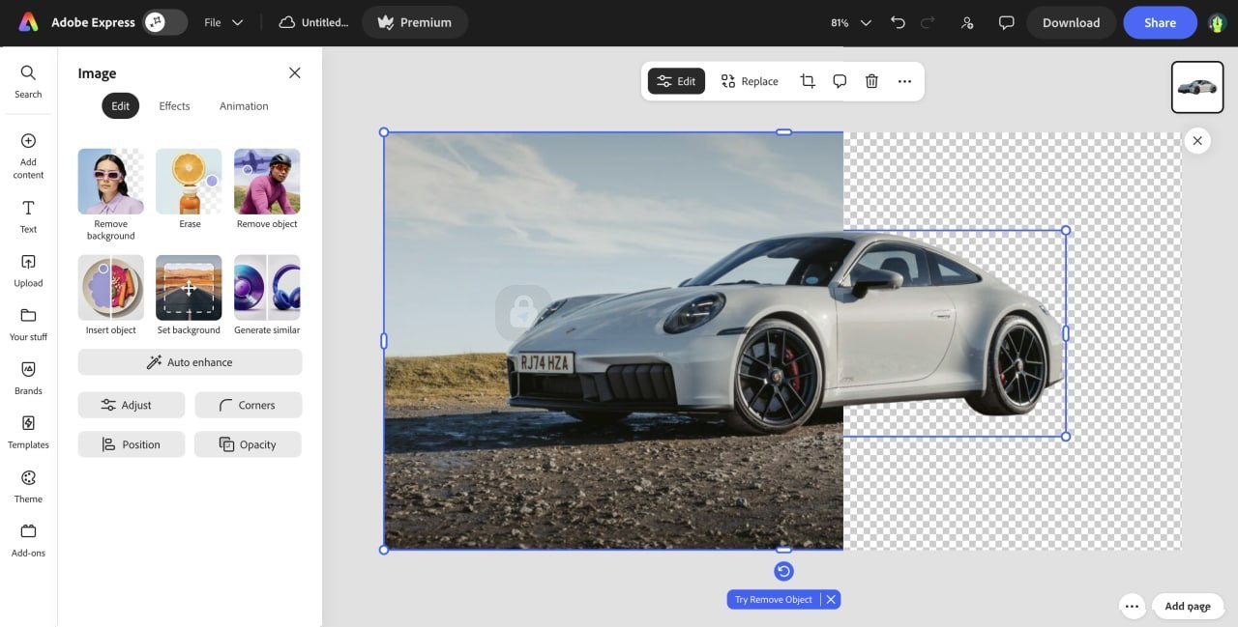
Task: Click the undo arrow icon
Action: (x=898, y=22)
